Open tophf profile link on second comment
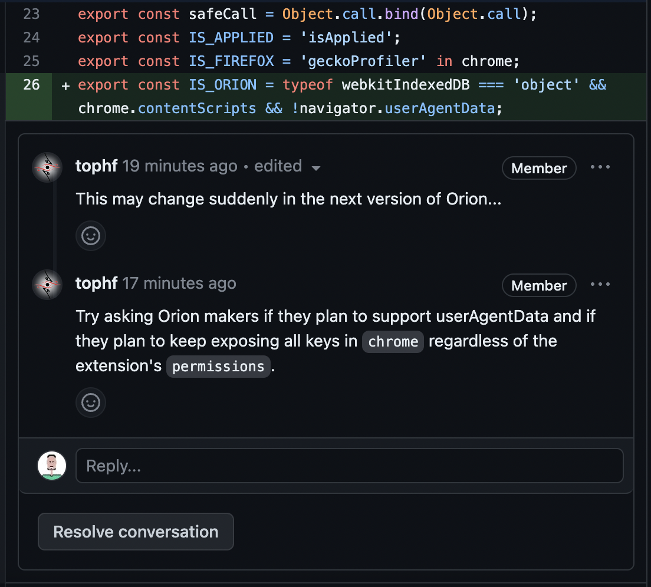Image resolution: width=651 pixels, height=587 pixels. click(x=97, y=283)
